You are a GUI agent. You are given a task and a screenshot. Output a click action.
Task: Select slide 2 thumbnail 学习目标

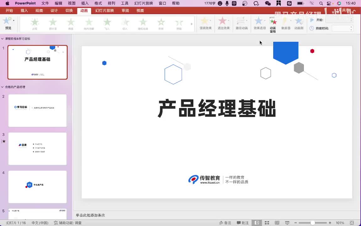coord(38,110)
